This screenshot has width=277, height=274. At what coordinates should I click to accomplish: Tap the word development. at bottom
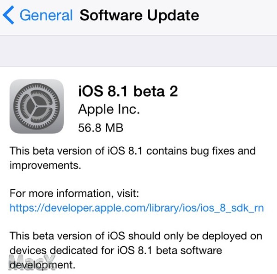pyautogui.click(x=42, y=265)
